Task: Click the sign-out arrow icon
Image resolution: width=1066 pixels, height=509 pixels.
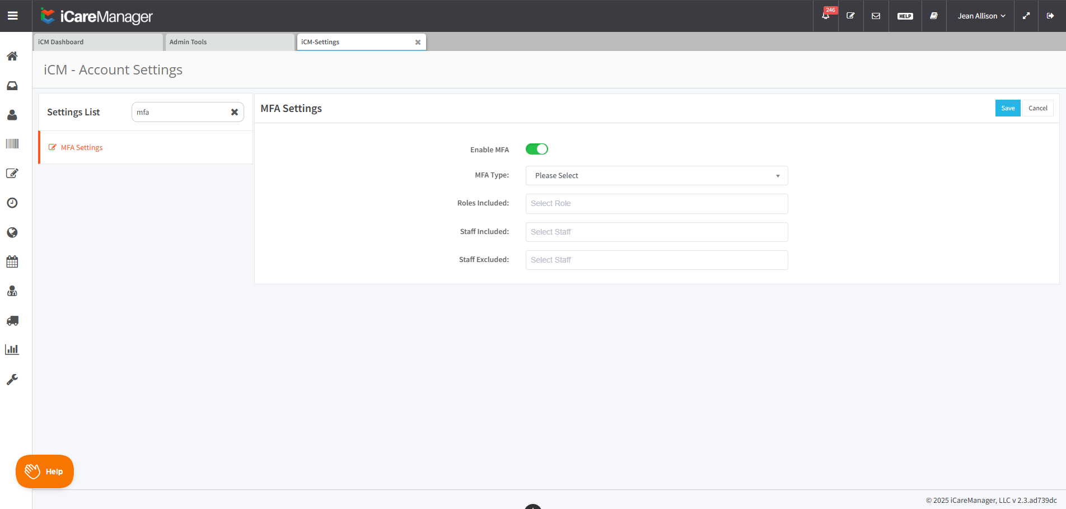Action: tap(1050, 16)
